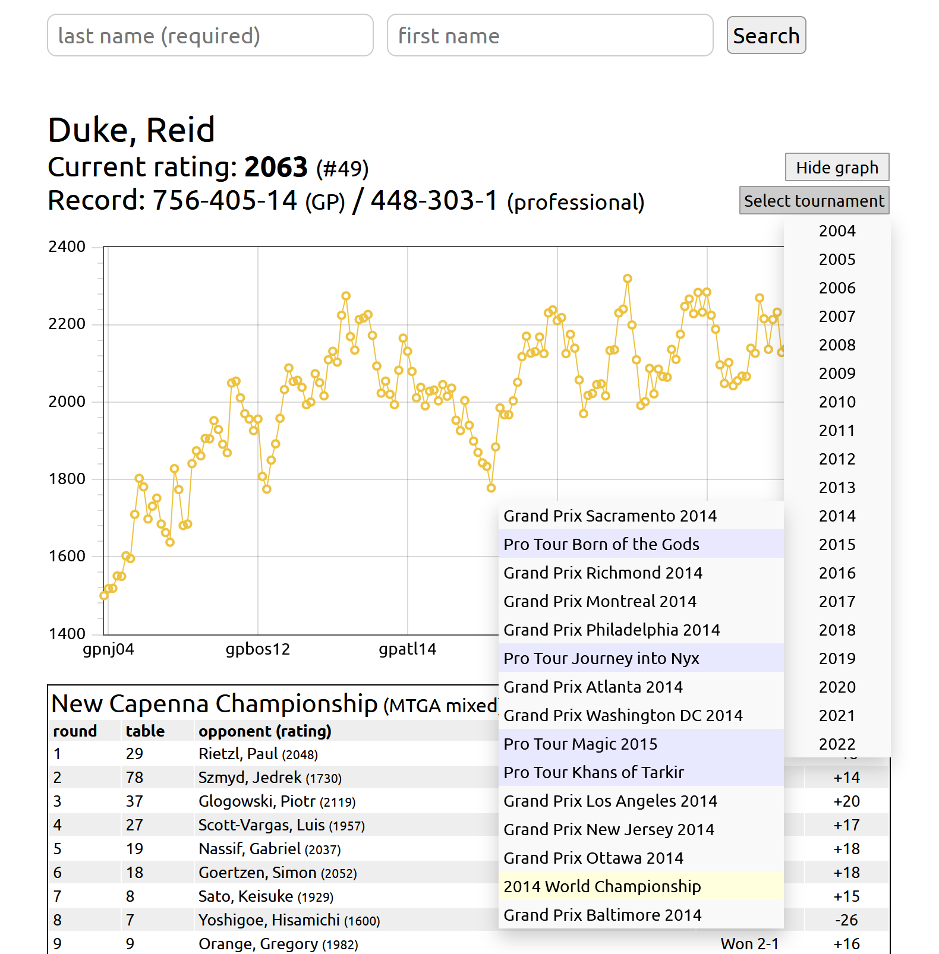
Task: Choose Pro Tour Magic 2015
Action: click(641, 744)
